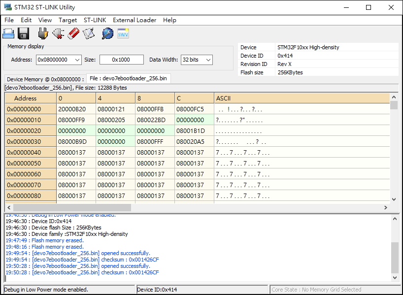
Task: Select cell 080020A5
Action: 194,141
